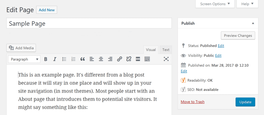This screenshot has height=115, width=264.
Task: Apply blockquote formatting
Action: tap(82, 59)
